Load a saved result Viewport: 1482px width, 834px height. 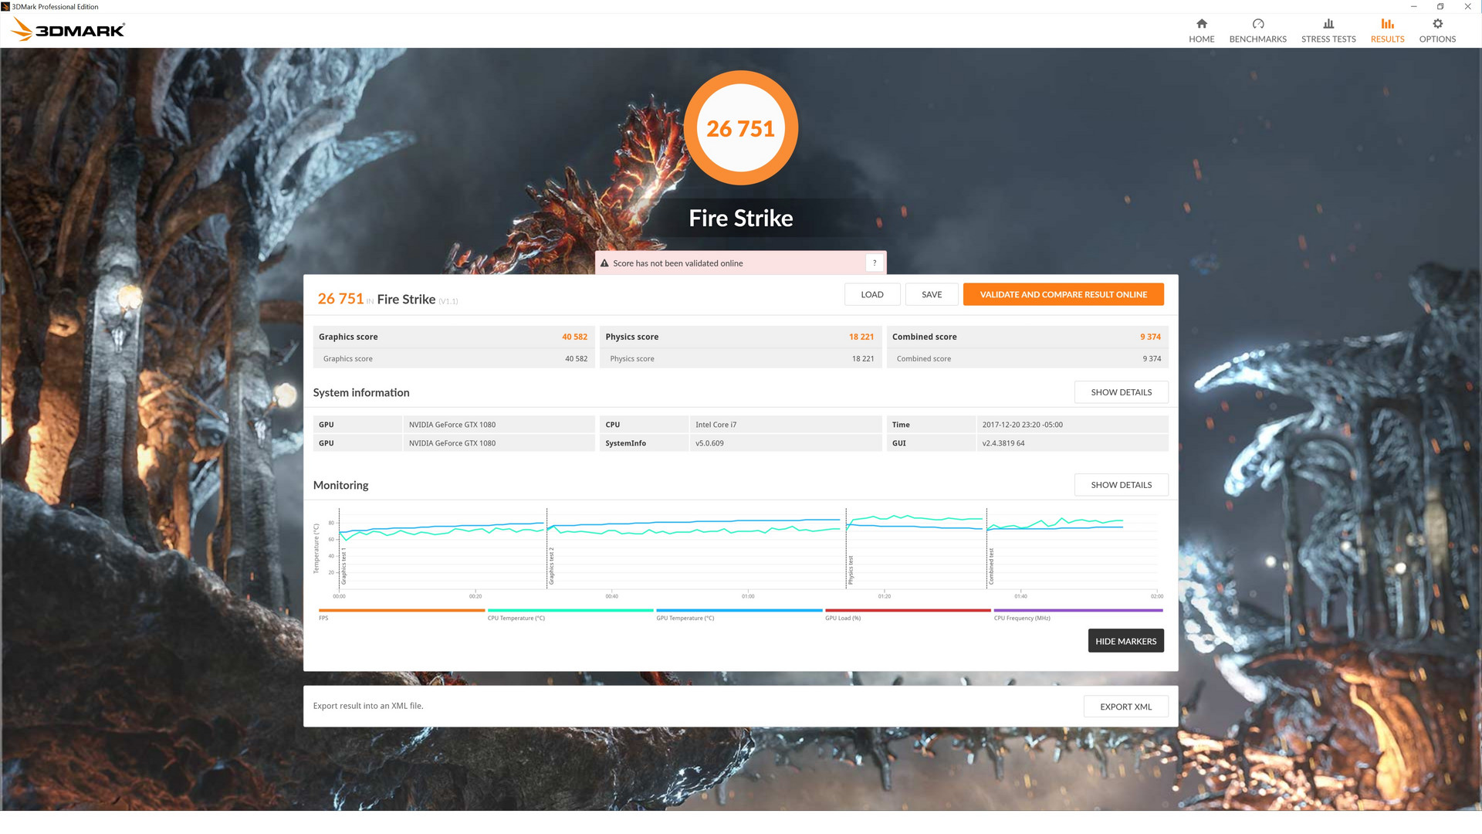pos(871,294)
